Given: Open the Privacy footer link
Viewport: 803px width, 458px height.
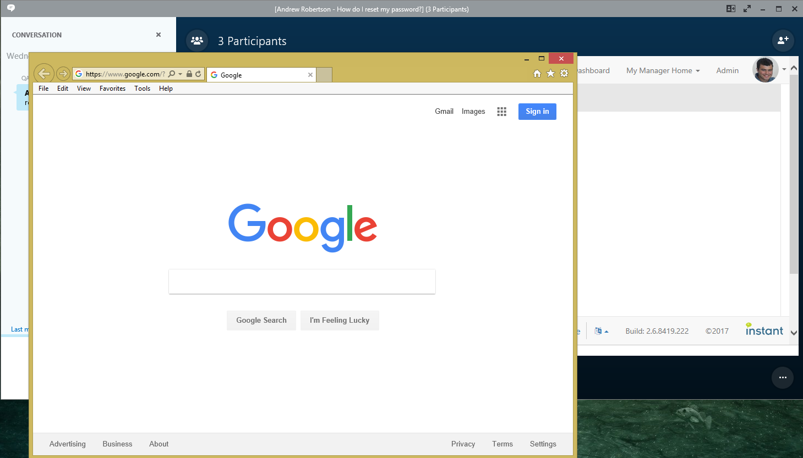Looking at the screenshot, I should [463, 444].
